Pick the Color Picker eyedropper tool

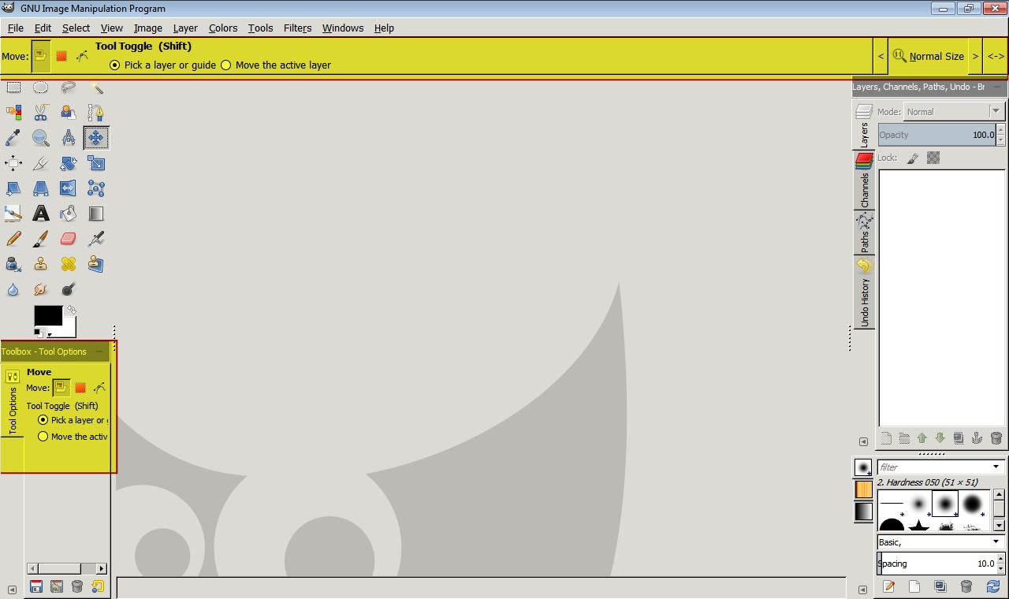coord(13,138)
